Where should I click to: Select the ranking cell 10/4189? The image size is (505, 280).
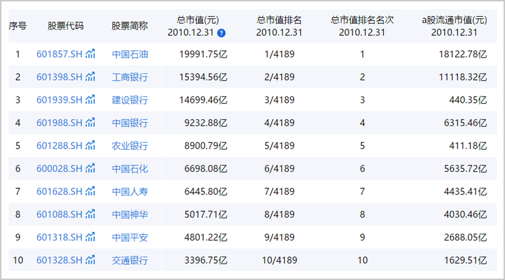pyautogui.click(x=279, y=260)
